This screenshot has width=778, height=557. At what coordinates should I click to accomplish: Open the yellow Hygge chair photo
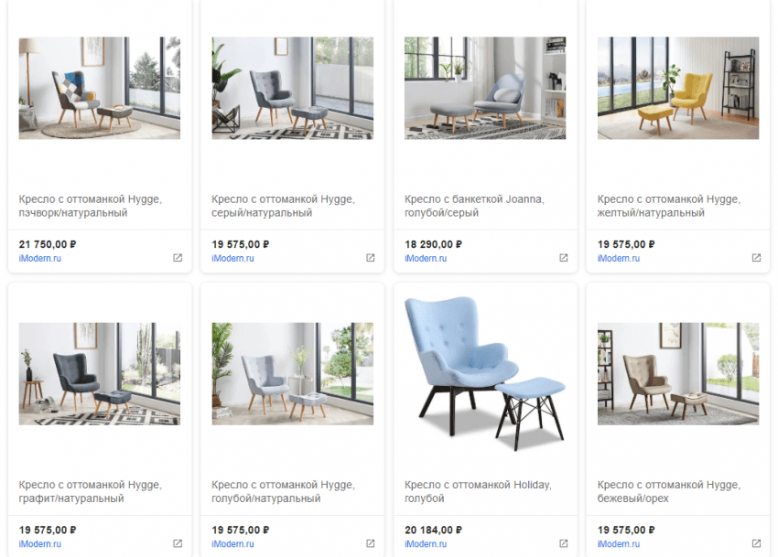coord(678,88)
